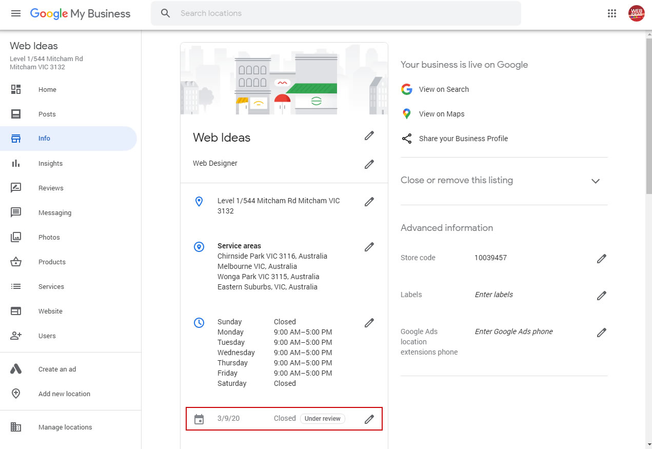This screenshot has height=449, width=652.
Task: Click the Users add-person icon
Action: point(16,336)
